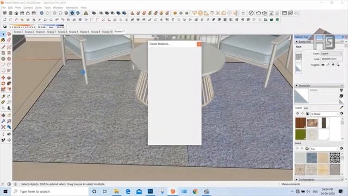This screenshot has height=196, width=348.
Task: Click the material name Default field
Action: [324, 90]
